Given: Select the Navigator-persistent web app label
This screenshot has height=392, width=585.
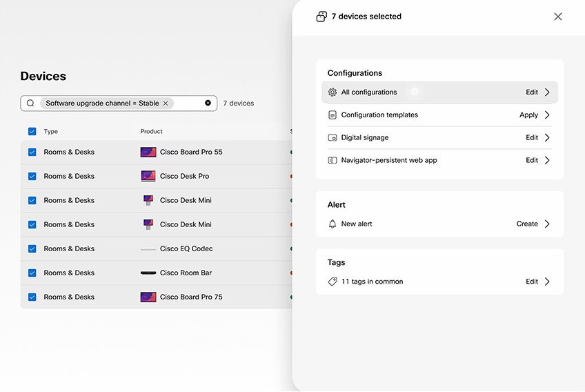Looking at the screenshot, I should coord(389,160).
